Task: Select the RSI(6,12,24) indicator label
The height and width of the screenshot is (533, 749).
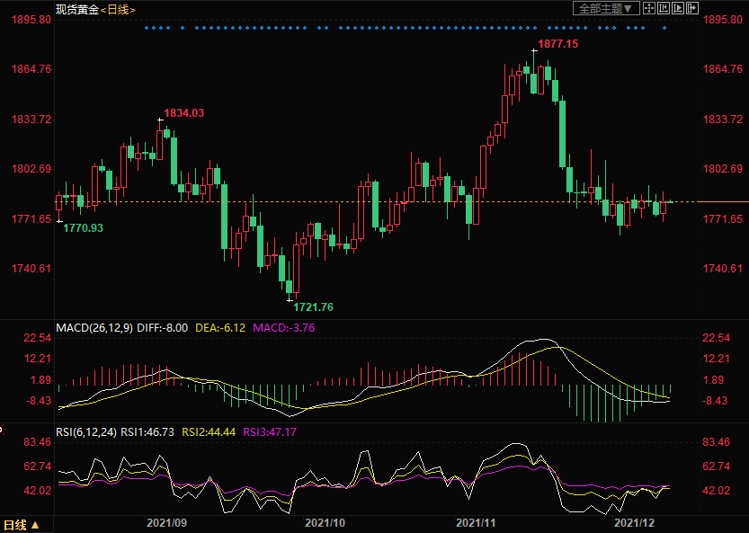Action: pyautogui.click(x=86, y=432)
